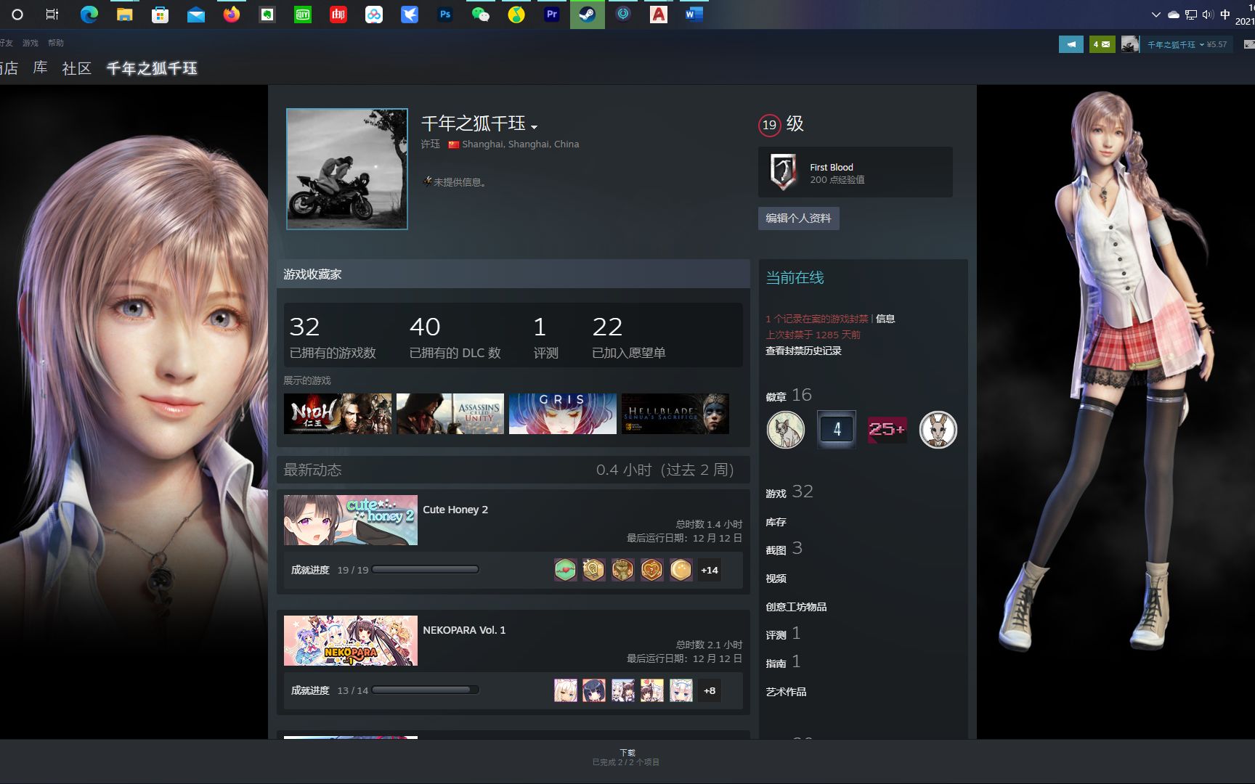Open the 社区 (Community) menu
This screenshot has height=784, width=1255.
tap(77, 68)
